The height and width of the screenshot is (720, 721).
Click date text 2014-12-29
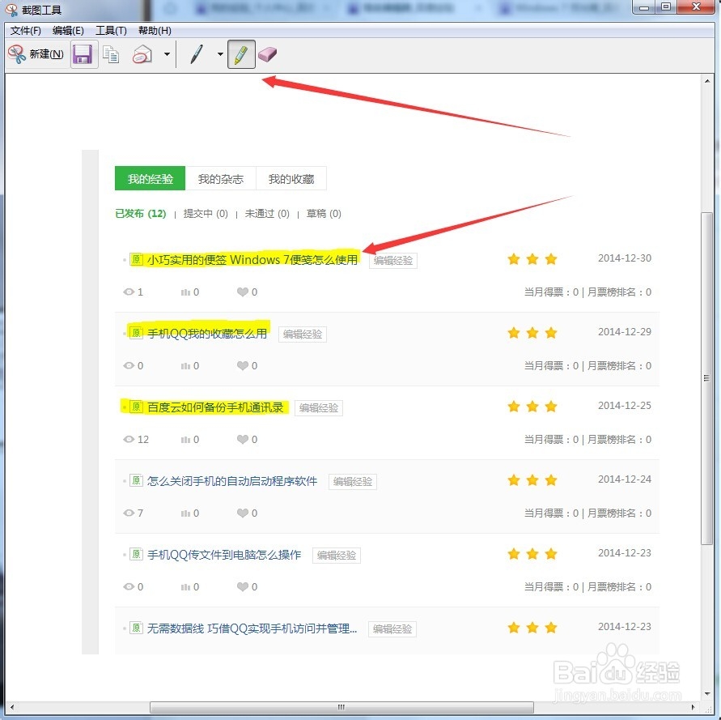click(x=625, y=332)
